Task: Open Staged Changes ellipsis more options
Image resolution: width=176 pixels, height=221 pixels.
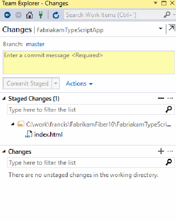Action: click(170, 98)
